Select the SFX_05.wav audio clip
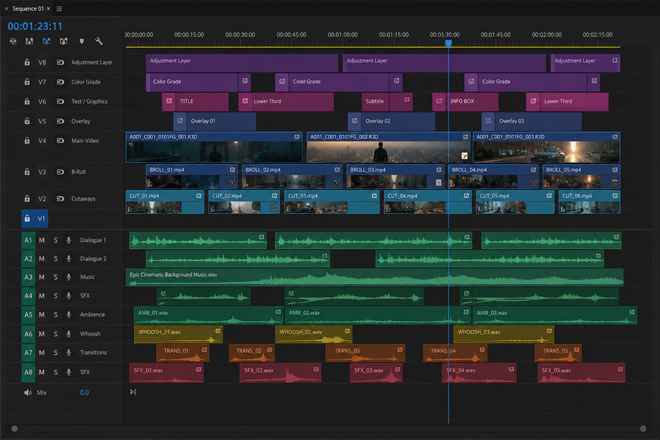This screenshot has width=660, height=440. [x=582, y=373]
